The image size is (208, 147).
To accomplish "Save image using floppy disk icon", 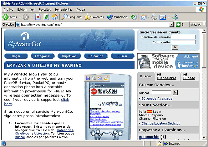I will tap(88, 78).
